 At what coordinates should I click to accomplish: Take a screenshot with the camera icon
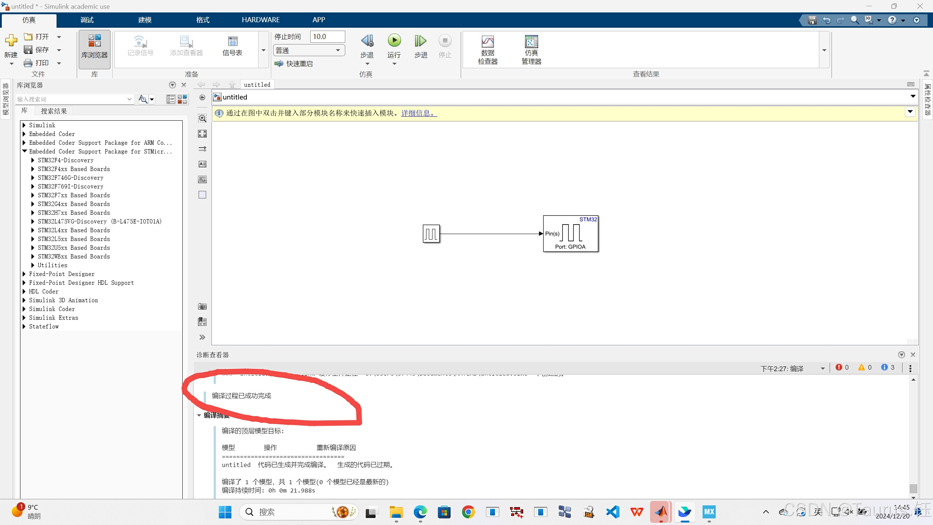coord(202,306)
